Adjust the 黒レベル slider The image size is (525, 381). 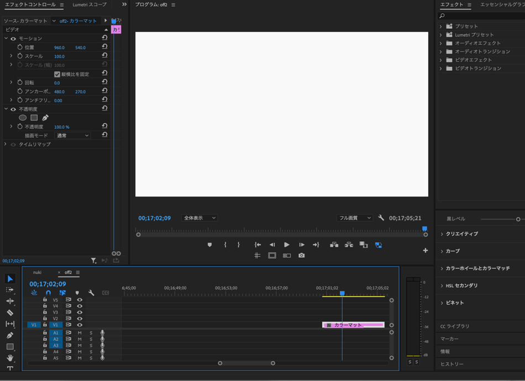(x=518, y=219)
